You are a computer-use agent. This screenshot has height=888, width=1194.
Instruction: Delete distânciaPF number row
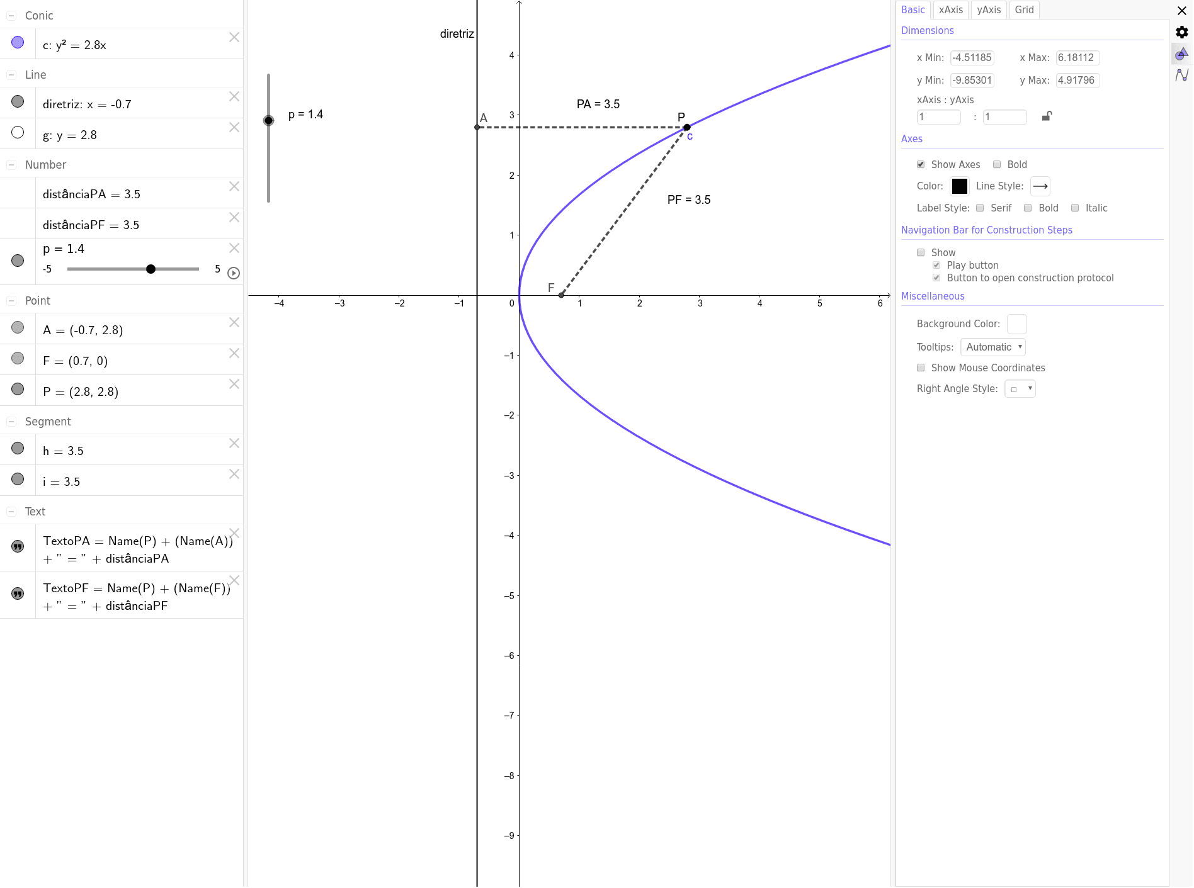pos(234,217)
